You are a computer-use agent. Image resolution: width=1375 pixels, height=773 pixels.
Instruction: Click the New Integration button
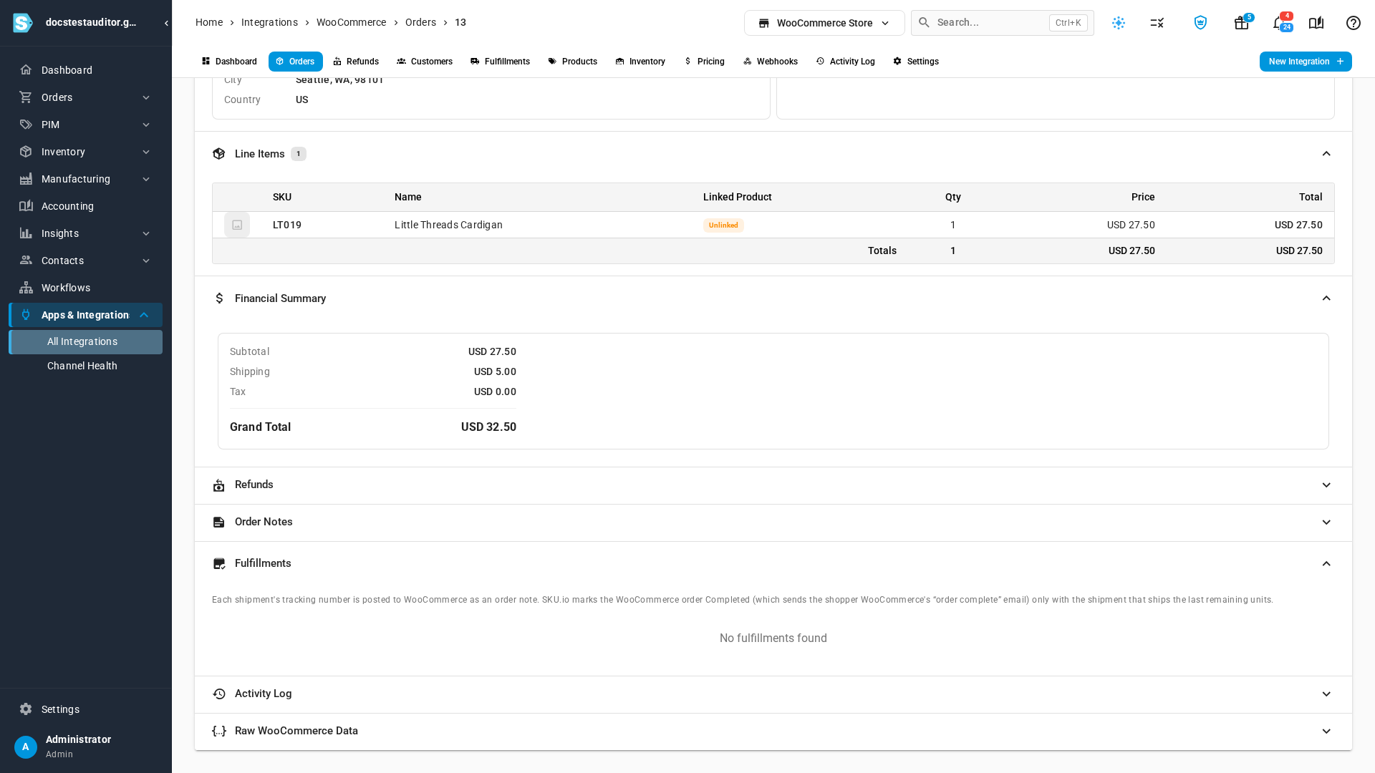pyautogui.click(x=1306, y=62)
